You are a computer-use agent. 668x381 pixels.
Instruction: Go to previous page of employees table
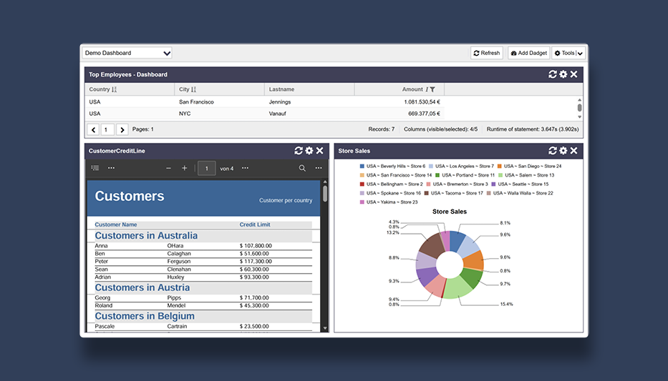tap(93, 129)
